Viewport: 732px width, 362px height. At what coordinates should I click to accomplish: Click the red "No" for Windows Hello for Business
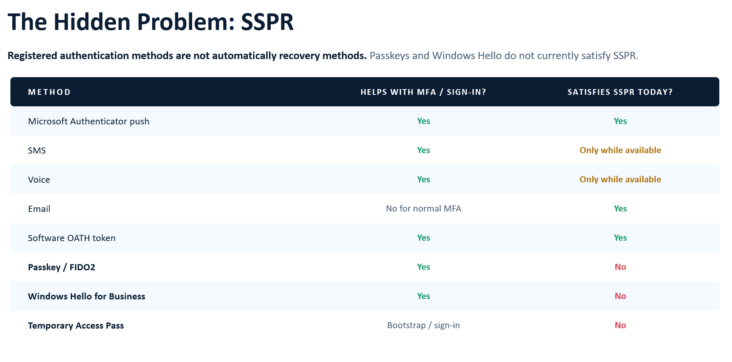[620, 296]
